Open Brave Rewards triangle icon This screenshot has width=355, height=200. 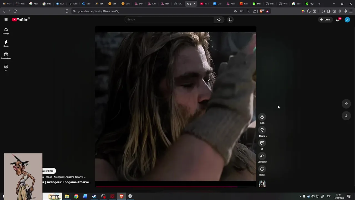point(267,11)
